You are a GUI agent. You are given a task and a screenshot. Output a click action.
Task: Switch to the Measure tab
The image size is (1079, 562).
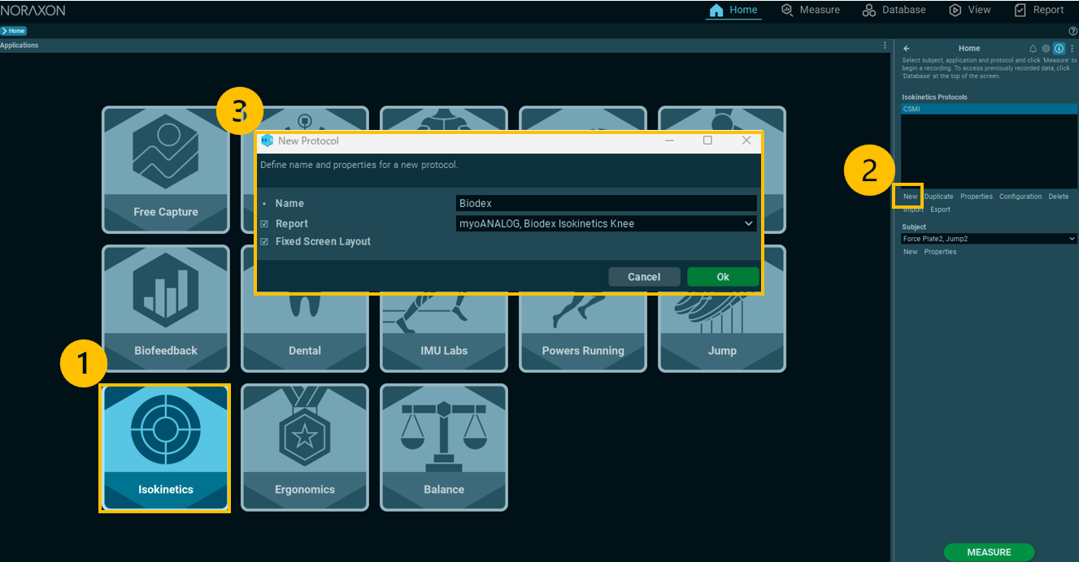tap(811, 10)
